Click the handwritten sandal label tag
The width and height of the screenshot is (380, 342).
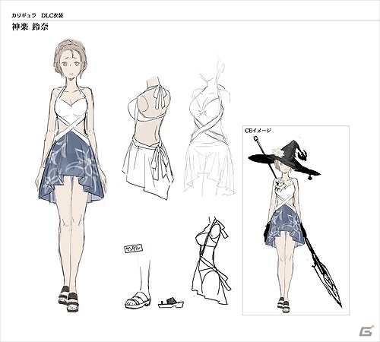(x=133, y=249)
